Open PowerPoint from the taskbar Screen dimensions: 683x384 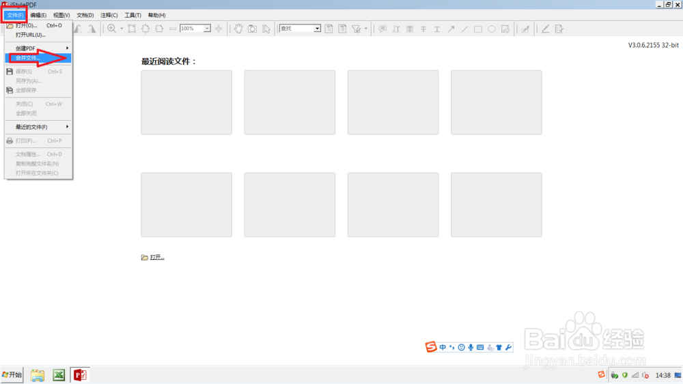tap(80, 375)
